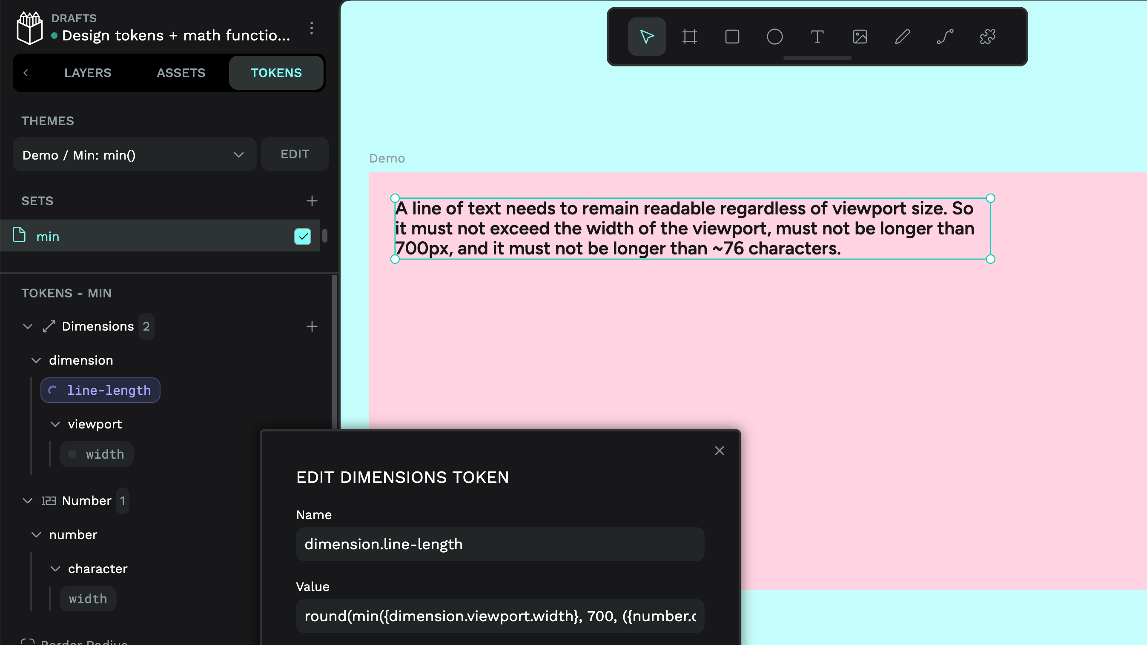Image resolution: width=1147 pixels, height=645 pixels.
Task: Add a new token set
Action: click(312, 201)
